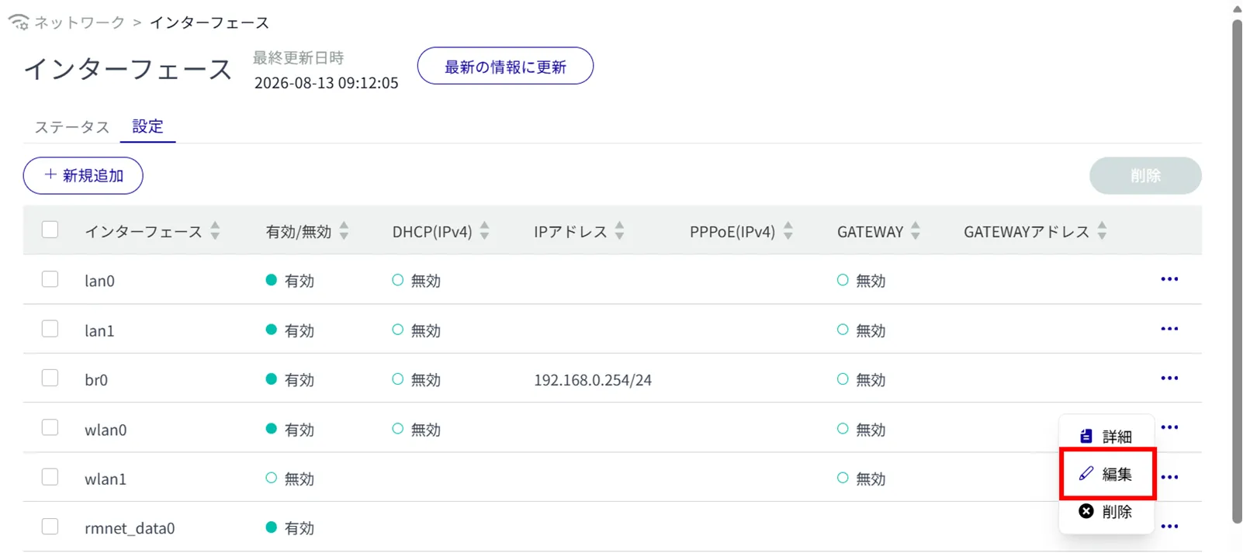Select the wlan0 row checkbox
Viewport: 1243px width, 553px height.
50,427
